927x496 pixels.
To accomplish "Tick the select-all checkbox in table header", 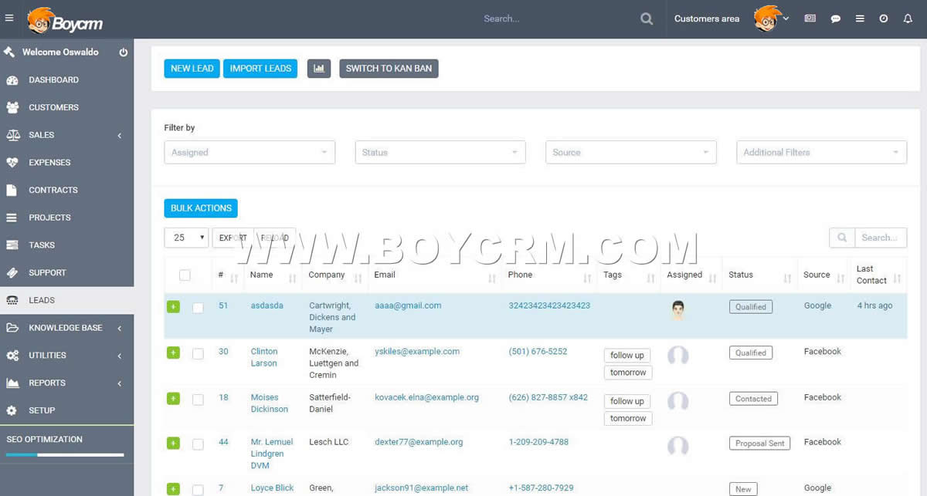I will click(185, 275).
